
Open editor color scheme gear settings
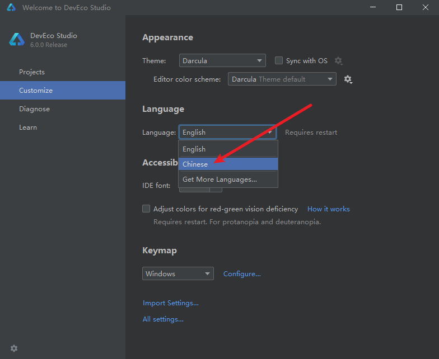[x=348, y=79]
